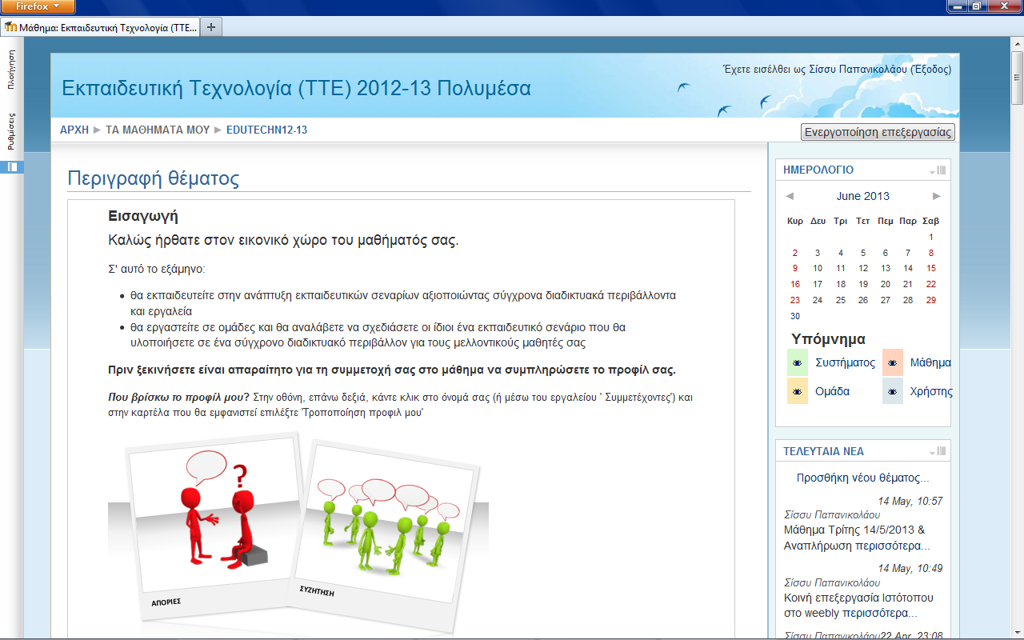The width and height of the screenshot is (1024, 640).
Task: Dock the ΤΕΛΕΥΤΑΙΑ ΝΕΑ block to sidebar
Action: [942, 452]
